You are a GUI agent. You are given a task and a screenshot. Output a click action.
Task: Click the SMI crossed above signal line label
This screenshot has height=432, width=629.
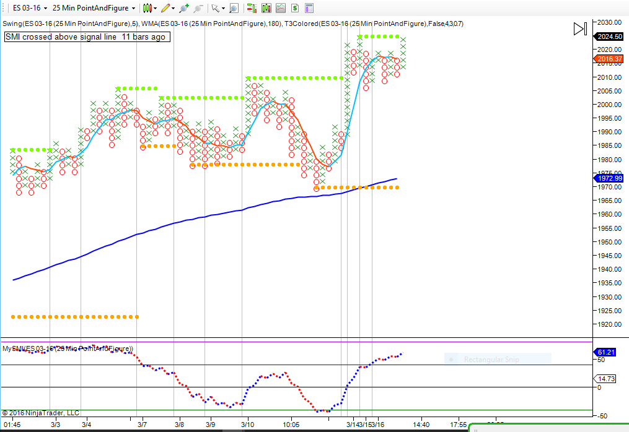coord(86,37)
